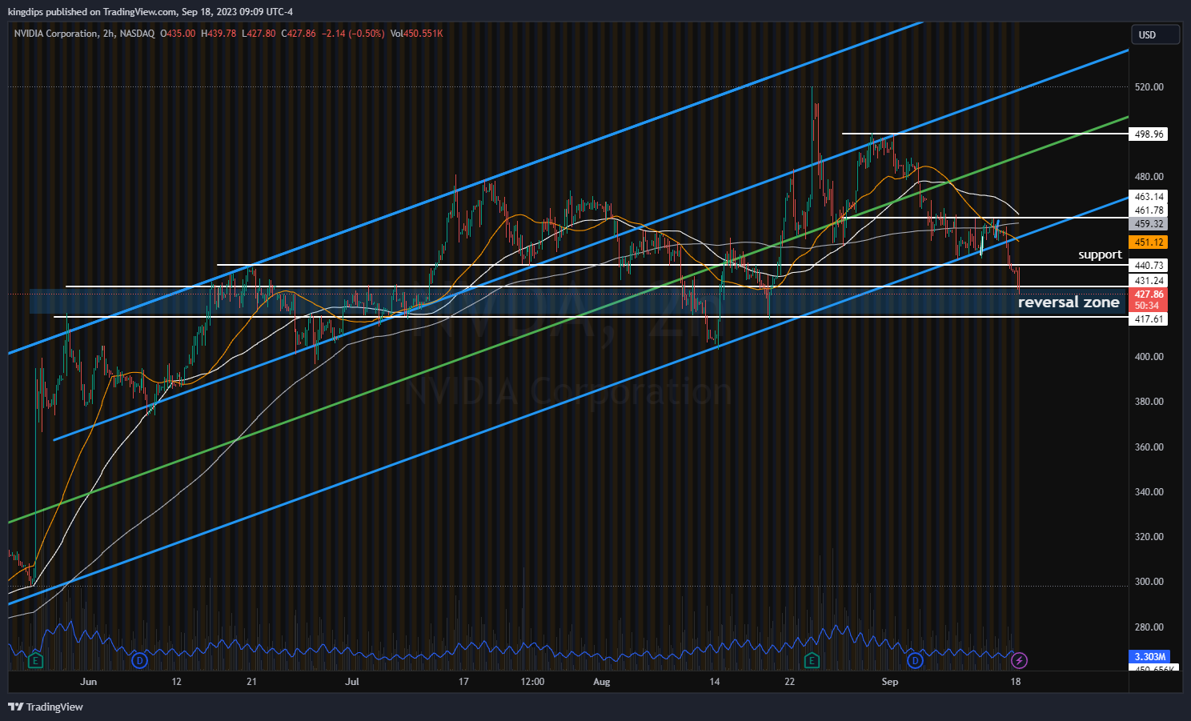Click the C427.86 close value in legend
The width and height of the screenshot is (1191, 721).
tap(299, 34)
